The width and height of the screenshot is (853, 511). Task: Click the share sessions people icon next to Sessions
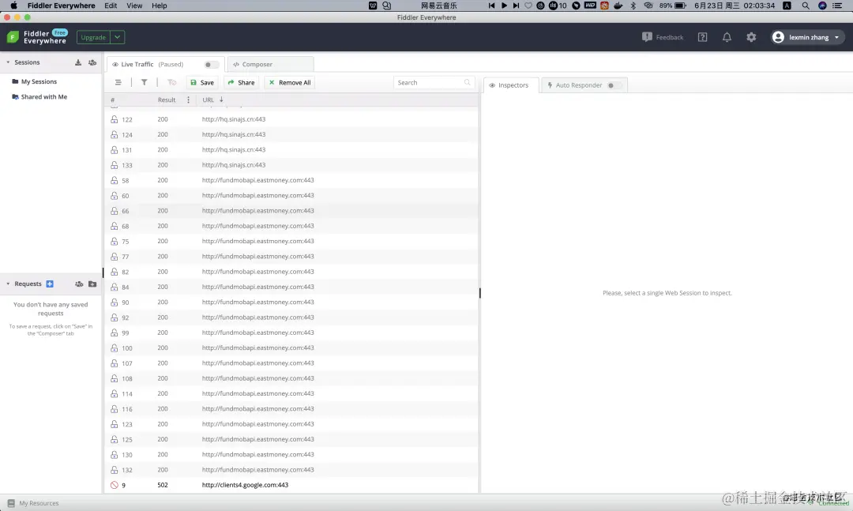[x=92, y=62]
